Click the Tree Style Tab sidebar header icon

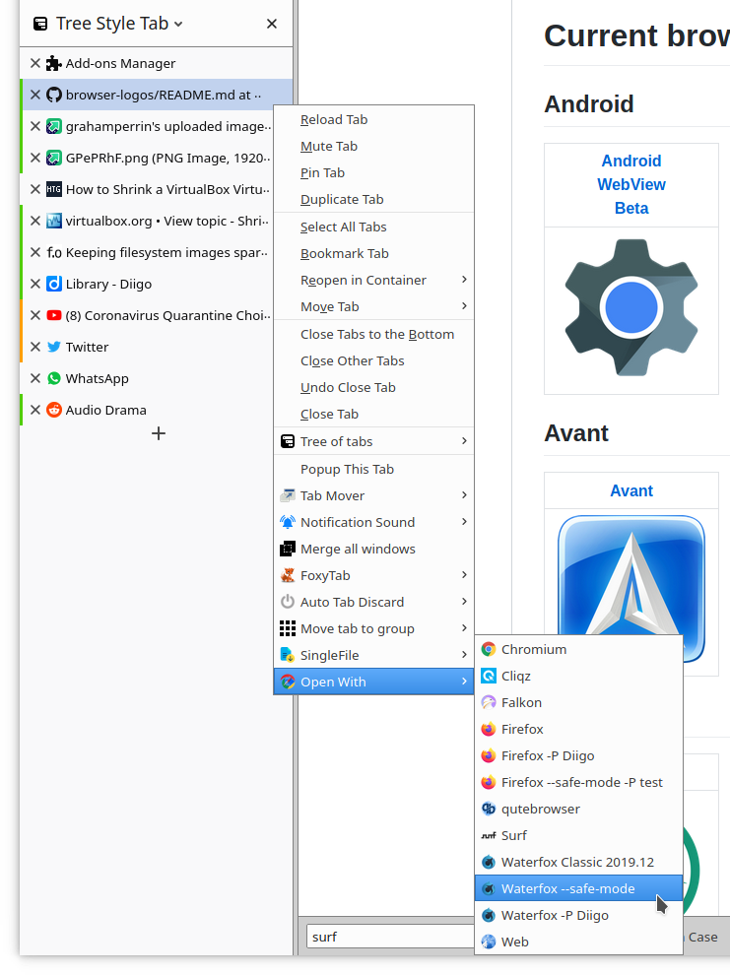(40, 24)
